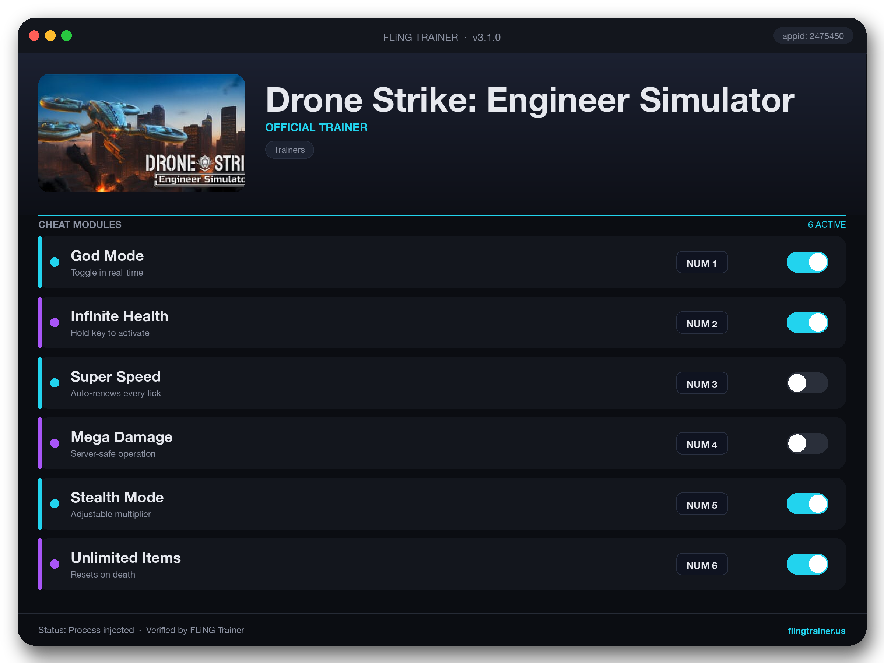
Task: Click the green maximize window button
Action: pyautogui.click(x=67, y=36)
